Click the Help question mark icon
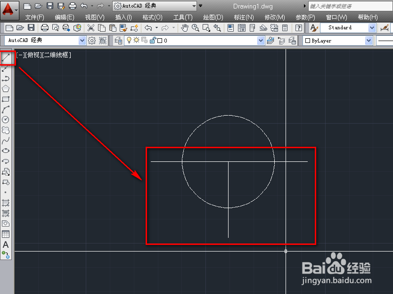Screen dimensions: 393x294 (299, 28)
